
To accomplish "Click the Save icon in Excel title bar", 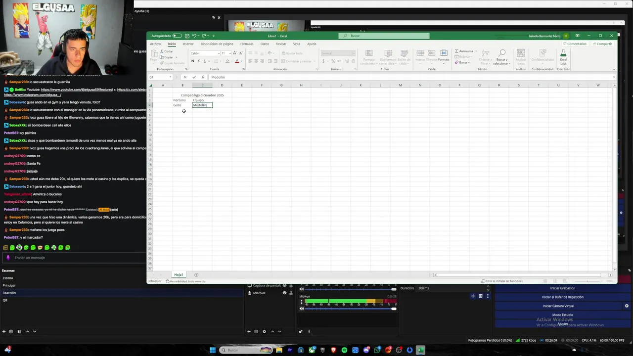I will [x=187, y=36].
